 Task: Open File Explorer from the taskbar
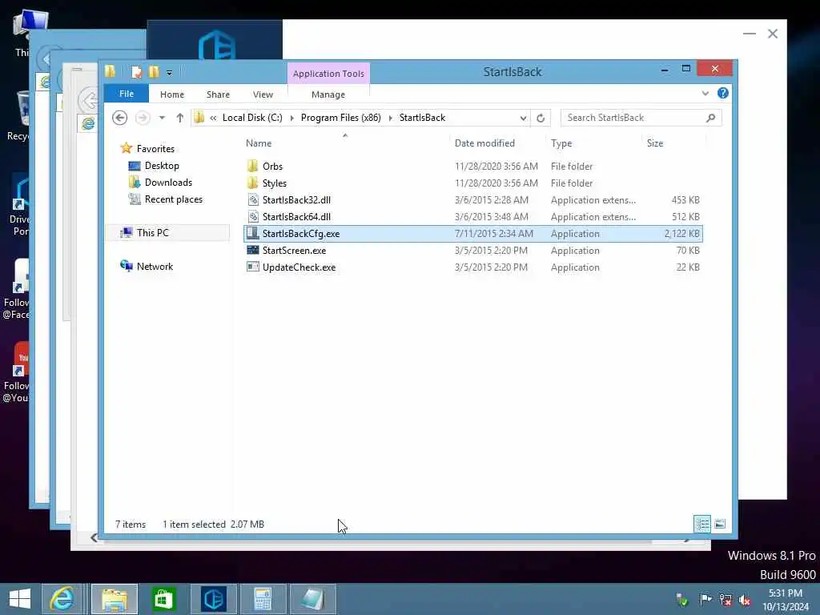point(115,599)
